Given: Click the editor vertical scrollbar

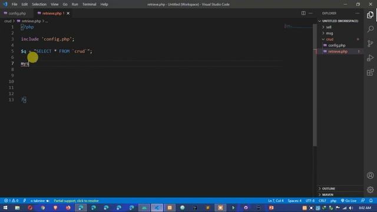Looking at the screenshot, I should tap(315, 85).
